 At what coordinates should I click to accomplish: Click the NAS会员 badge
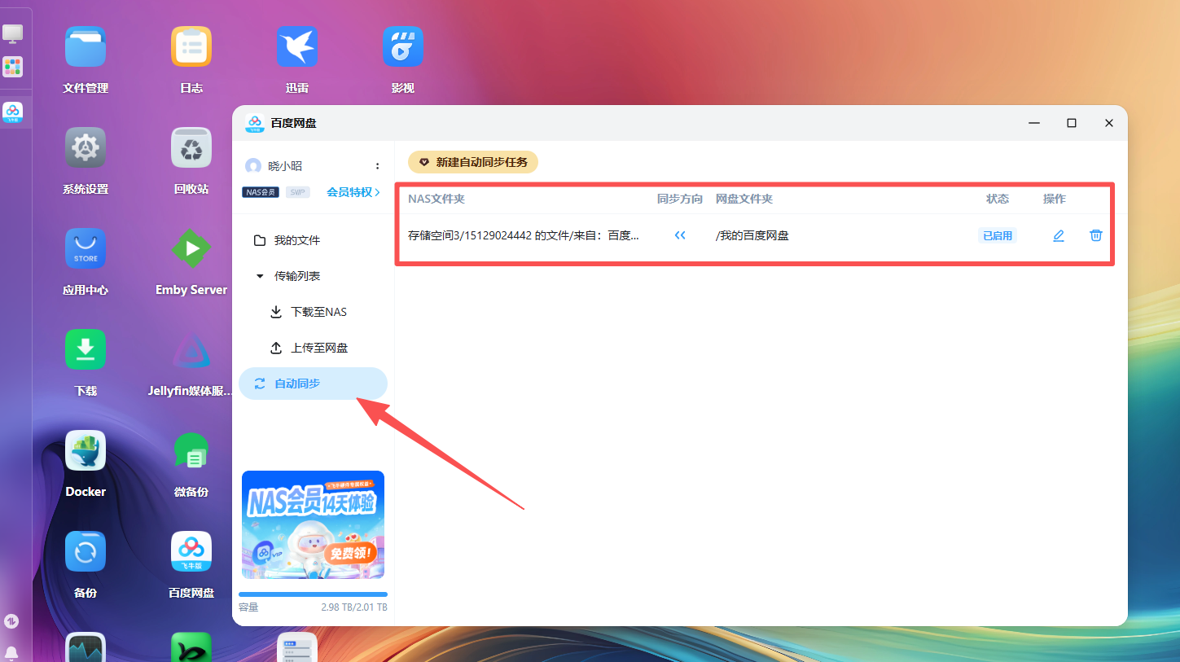(x=261, y=192)
